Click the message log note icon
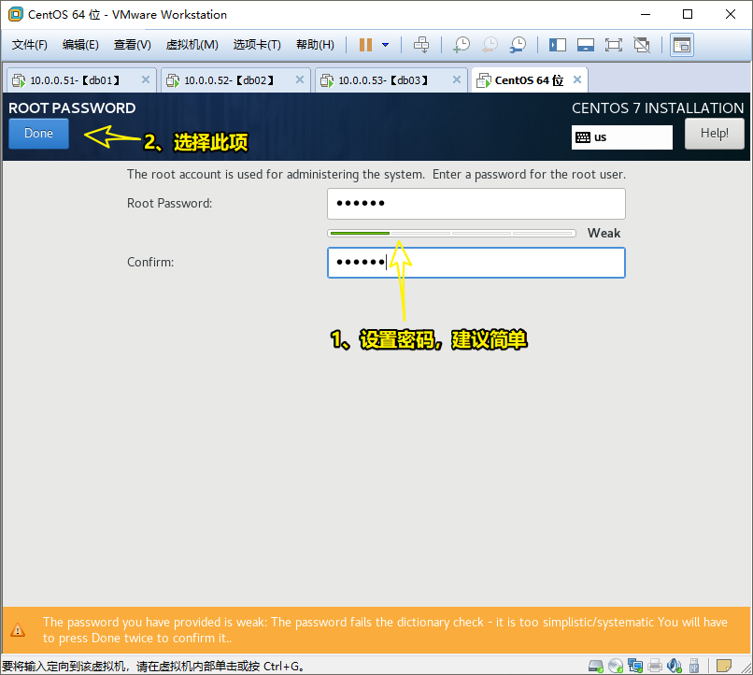Viewport: 753px width, 675px height. (x=724, y=666)
